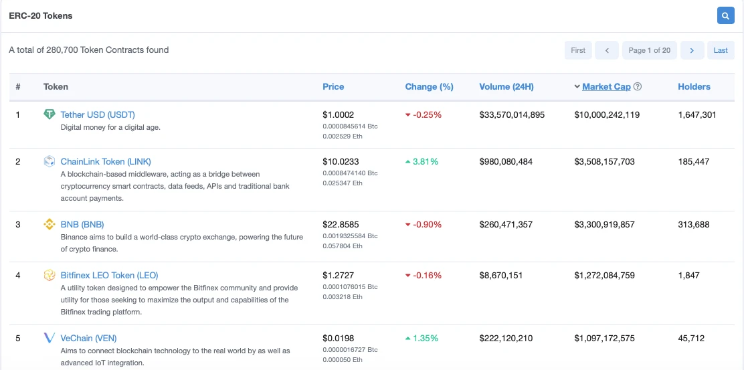Click ChainLink's 0.0008474140 Btc value
This screenshot has height=370, width=744.
tap(350, 173)
